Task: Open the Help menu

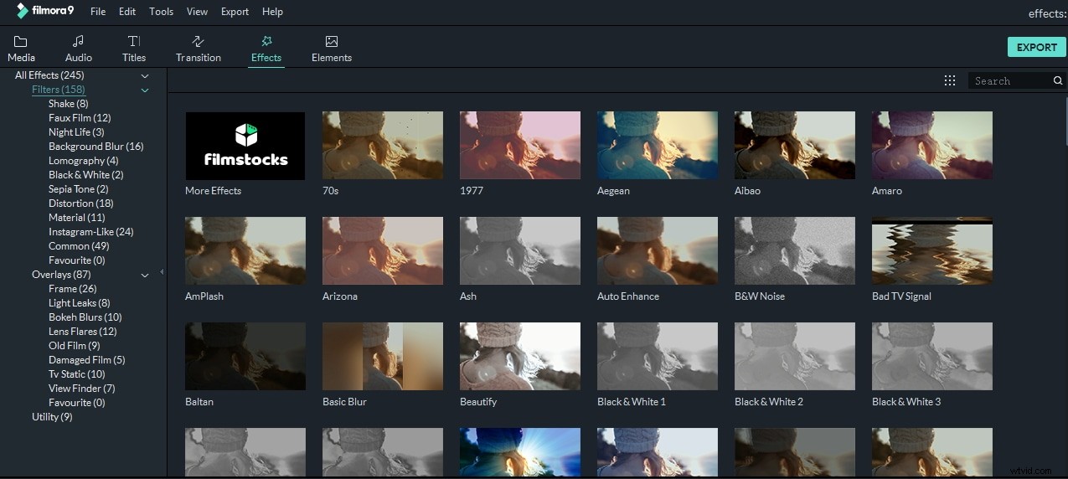Action: (272, 12)
